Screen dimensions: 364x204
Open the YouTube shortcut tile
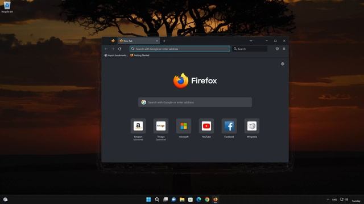[206, 126]
